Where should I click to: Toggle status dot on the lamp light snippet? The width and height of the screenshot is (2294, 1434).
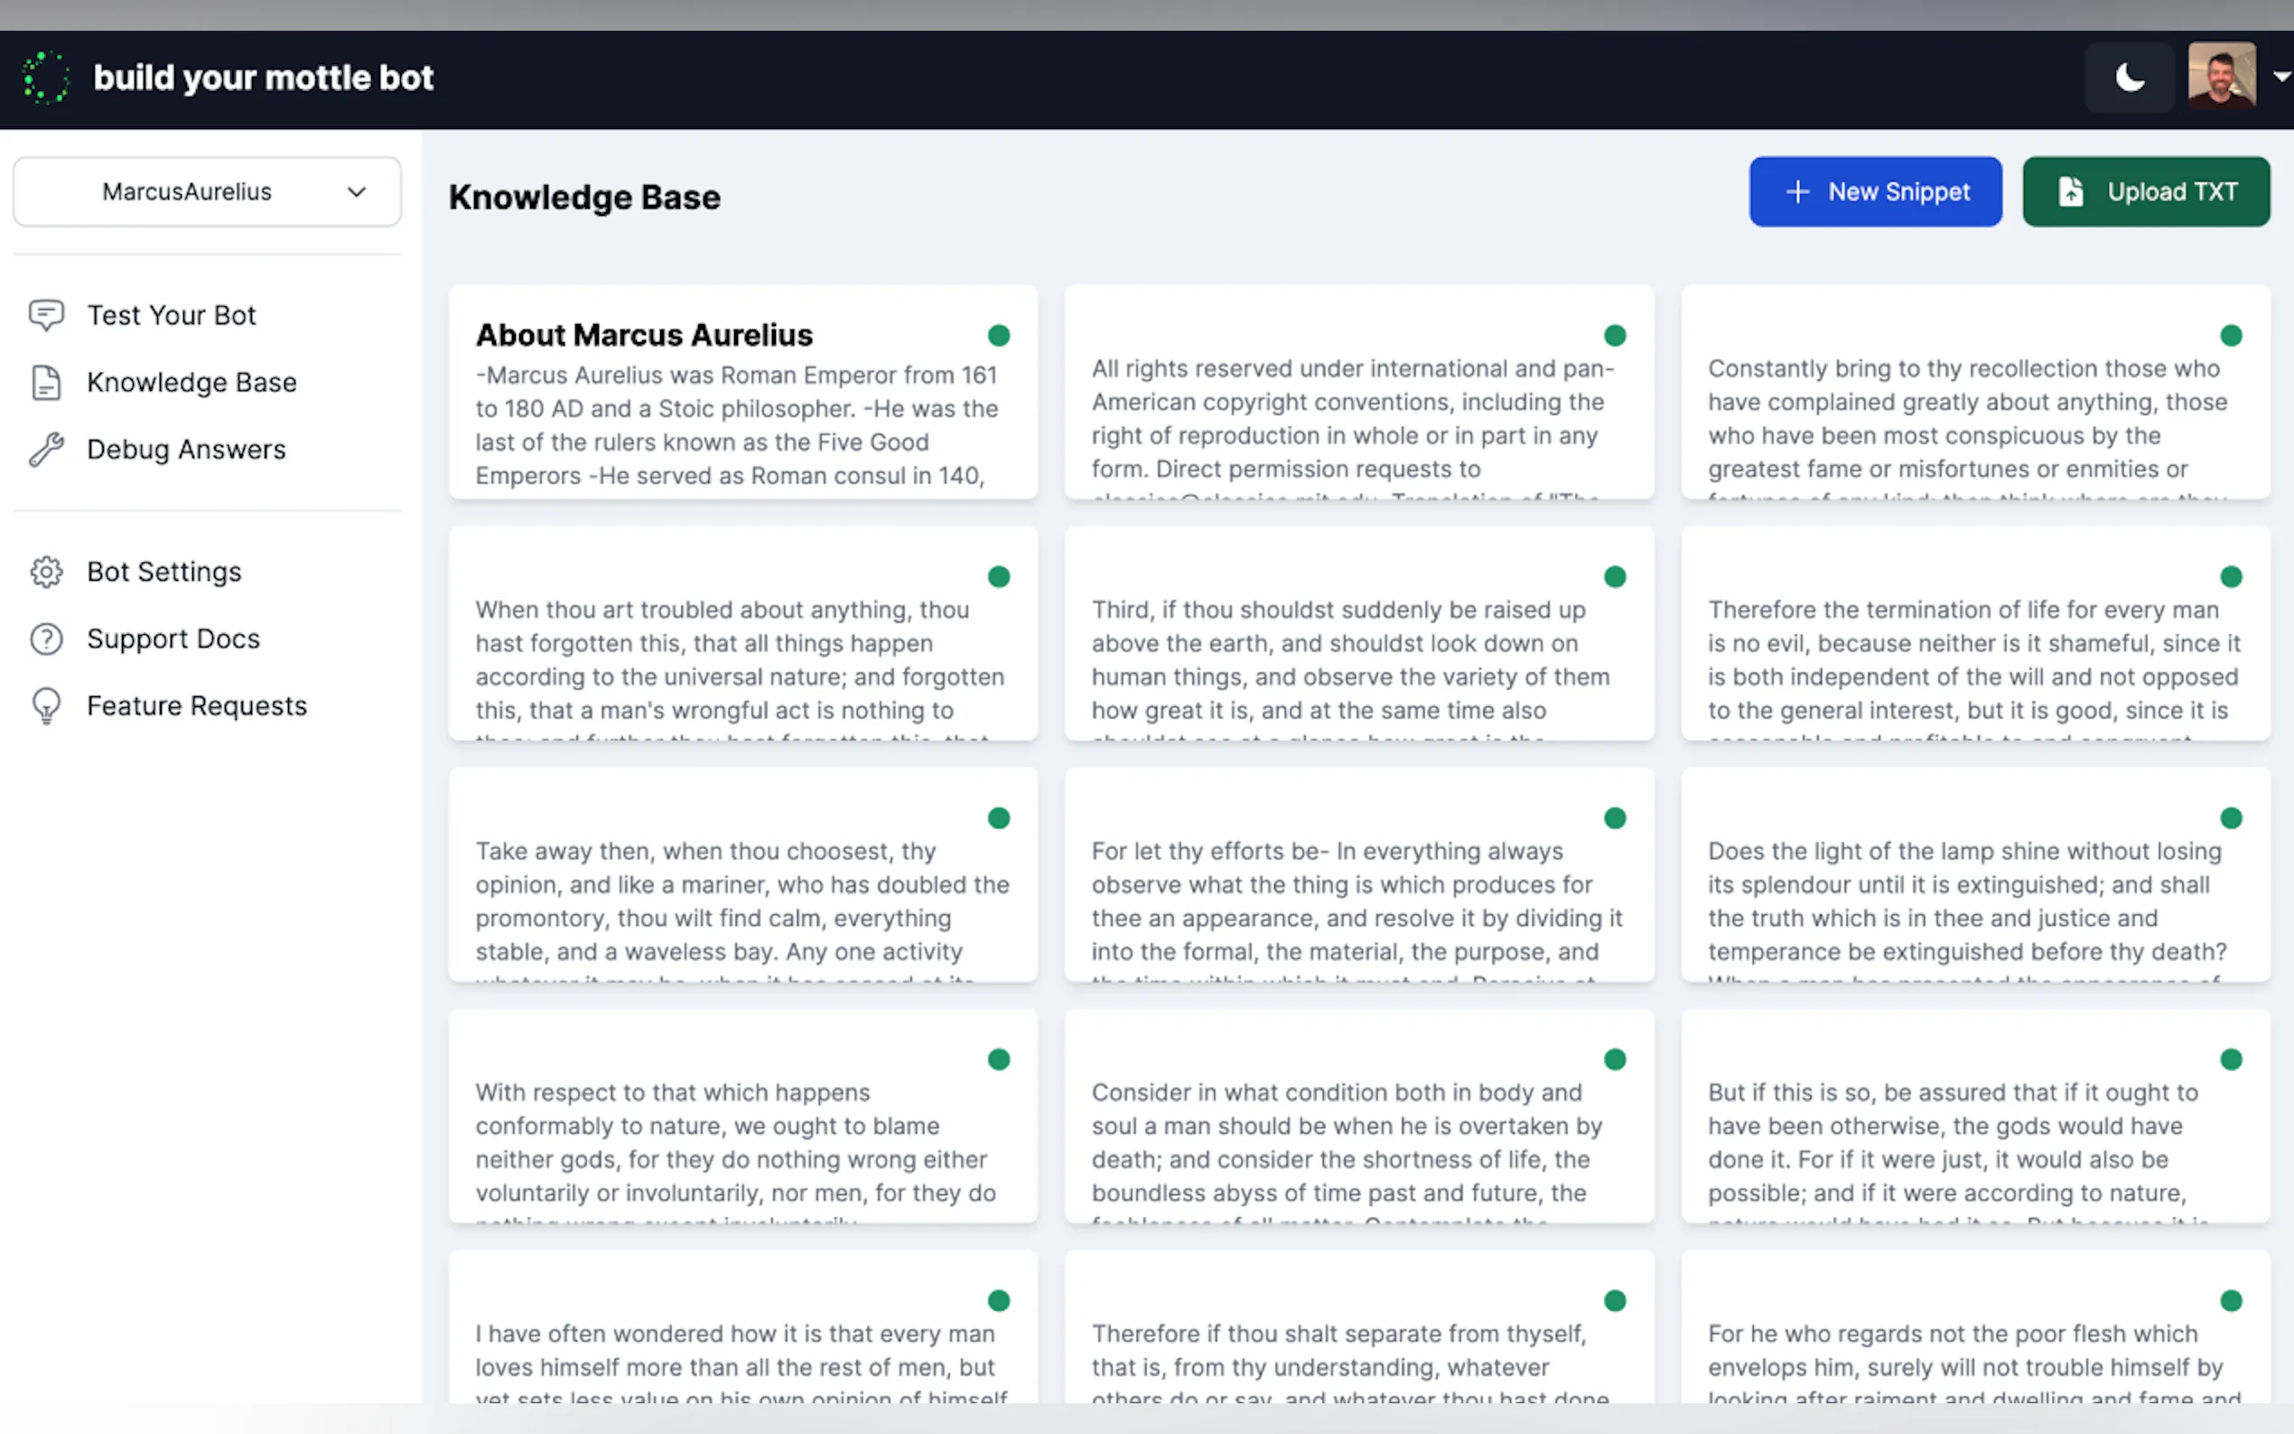(2231, 817)
